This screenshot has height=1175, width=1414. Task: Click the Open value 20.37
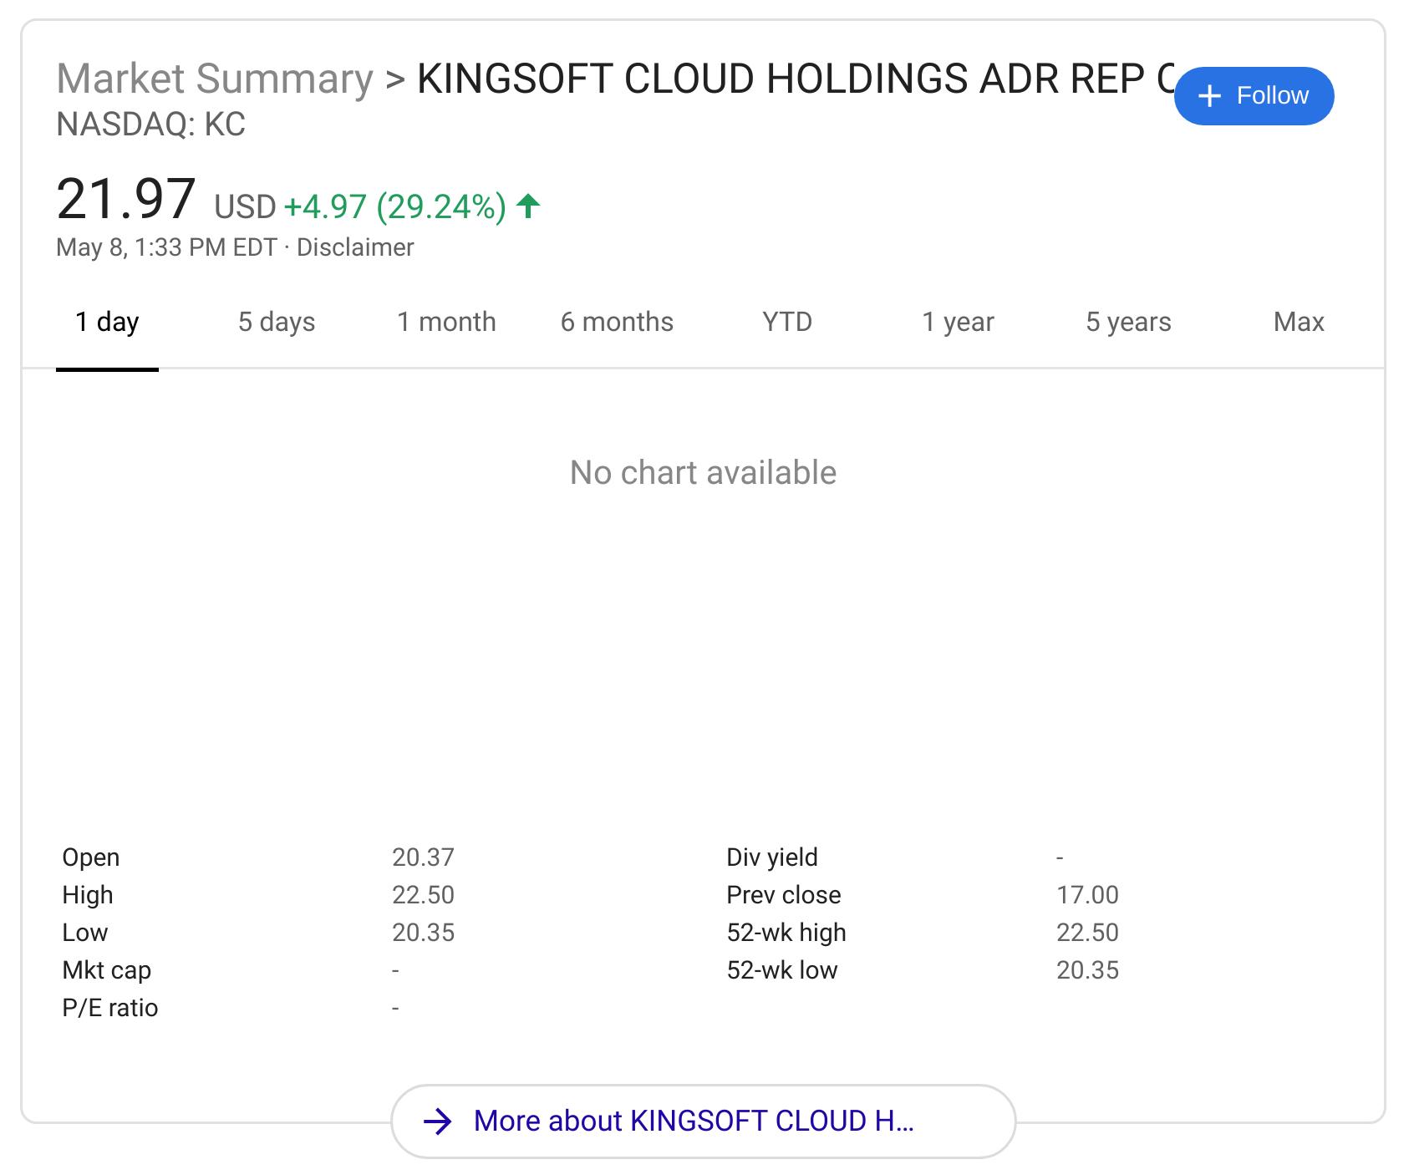tap(423, 857)
